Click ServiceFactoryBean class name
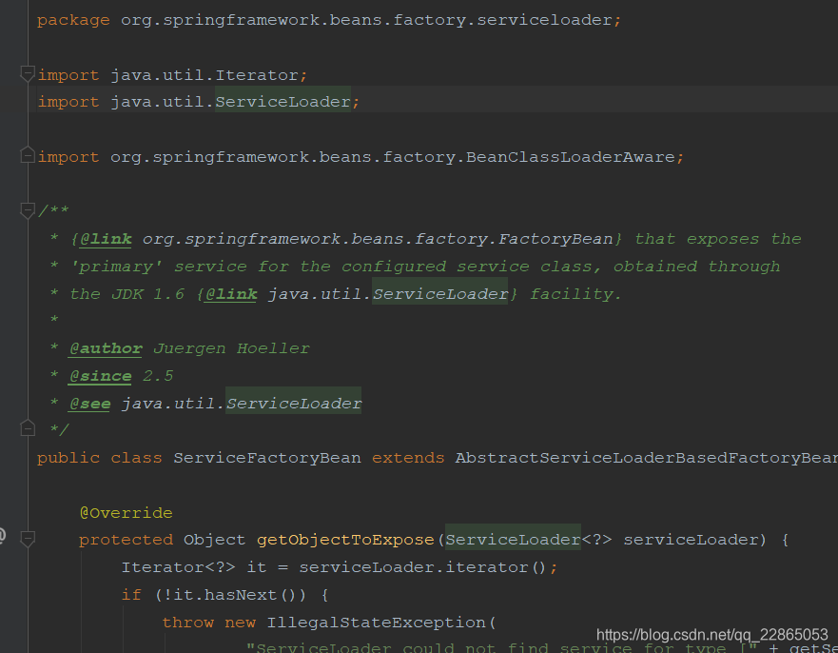The height and width of the screenshot is (653, 838). pos(267,458)
